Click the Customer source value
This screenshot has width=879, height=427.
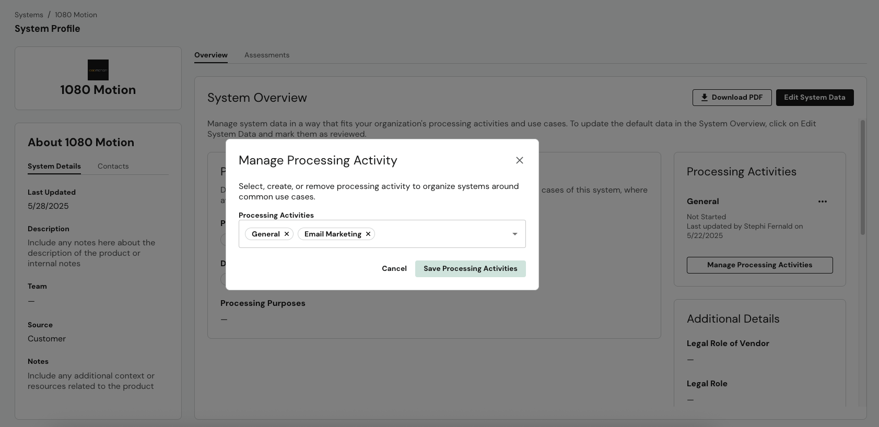[46, 339]
